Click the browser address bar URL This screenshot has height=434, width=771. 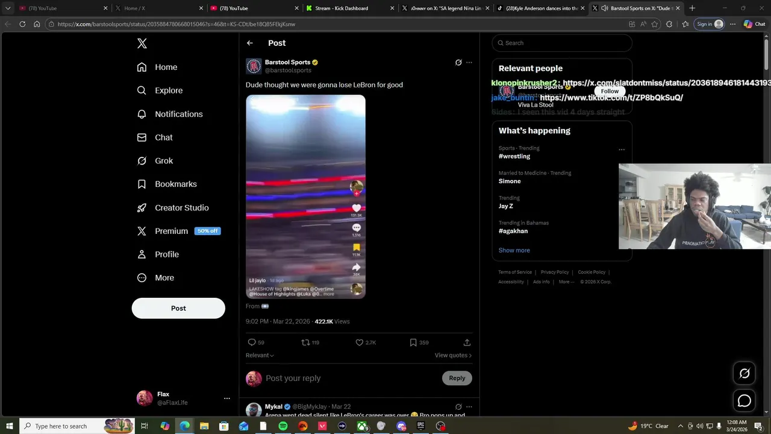[176, 24]
